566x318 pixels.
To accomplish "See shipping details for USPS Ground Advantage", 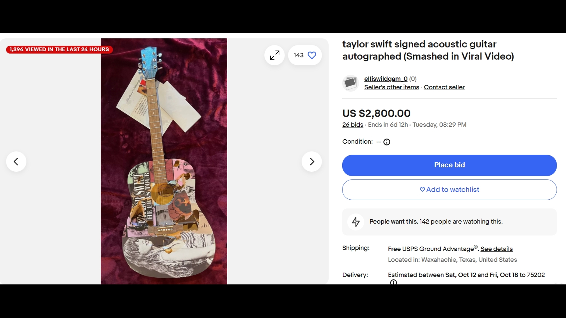I will point(496,249).
